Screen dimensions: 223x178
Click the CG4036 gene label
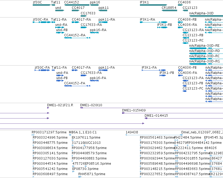point(184,2)
